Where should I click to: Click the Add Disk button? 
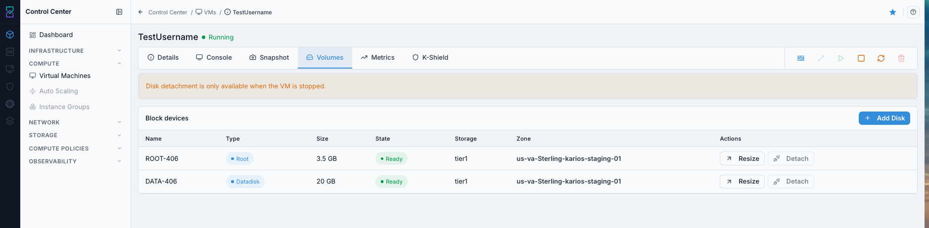[884, 118]
